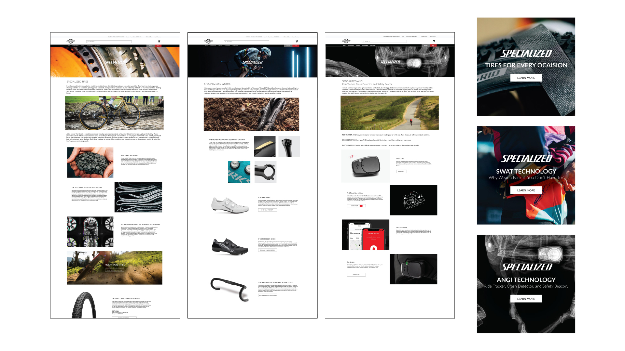This screenshot has width=625, height=351.
Task: Click the cart icon on the S-Works page
Action: pos(297,41)
